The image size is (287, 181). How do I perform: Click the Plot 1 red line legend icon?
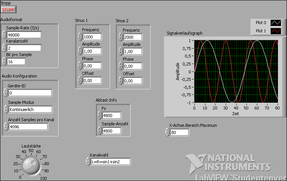[x=276, y=31]
